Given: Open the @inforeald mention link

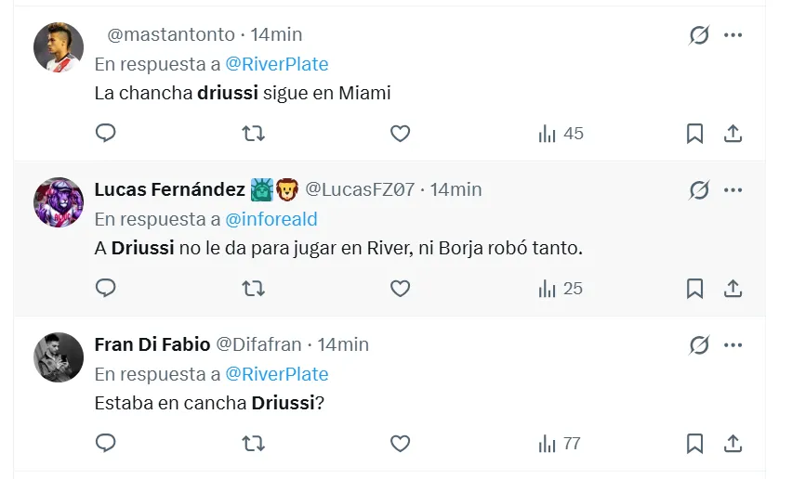Looking at the screenshot, I should pos(271,219).
